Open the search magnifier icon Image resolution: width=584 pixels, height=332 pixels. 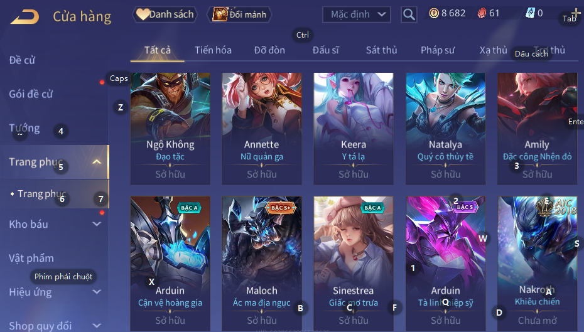pyautogui.click(x=409, y=14)
